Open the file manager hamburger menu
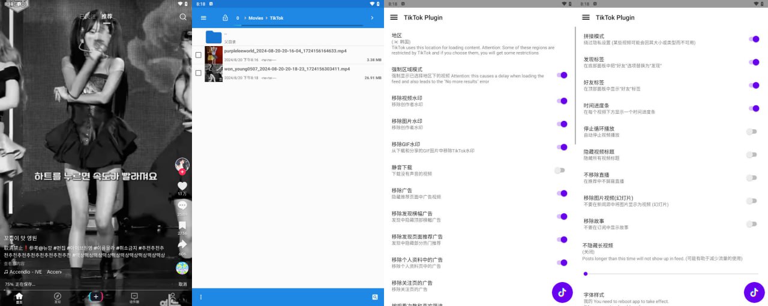Image resolution: width=768 pixels, height=306 pixels. point(203,18)
